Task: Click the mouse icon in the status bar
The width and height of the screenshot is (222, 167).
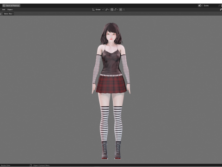Action: [x=31, y=165]
